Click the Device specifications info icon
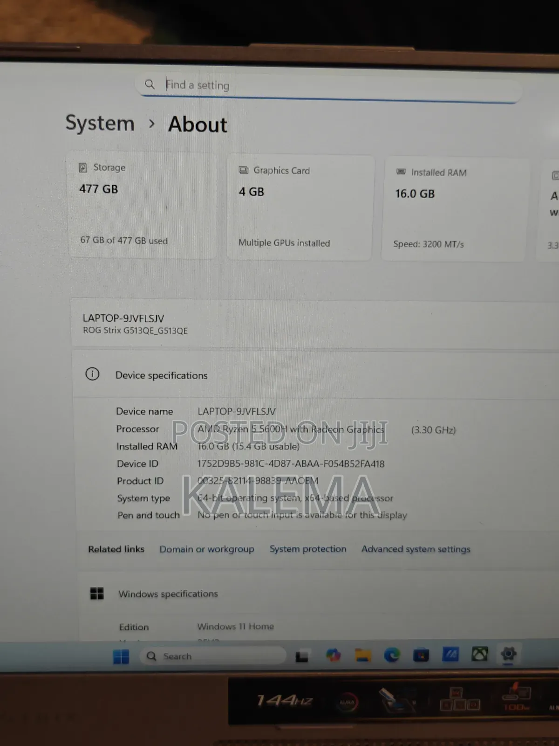 pos(92,374)
